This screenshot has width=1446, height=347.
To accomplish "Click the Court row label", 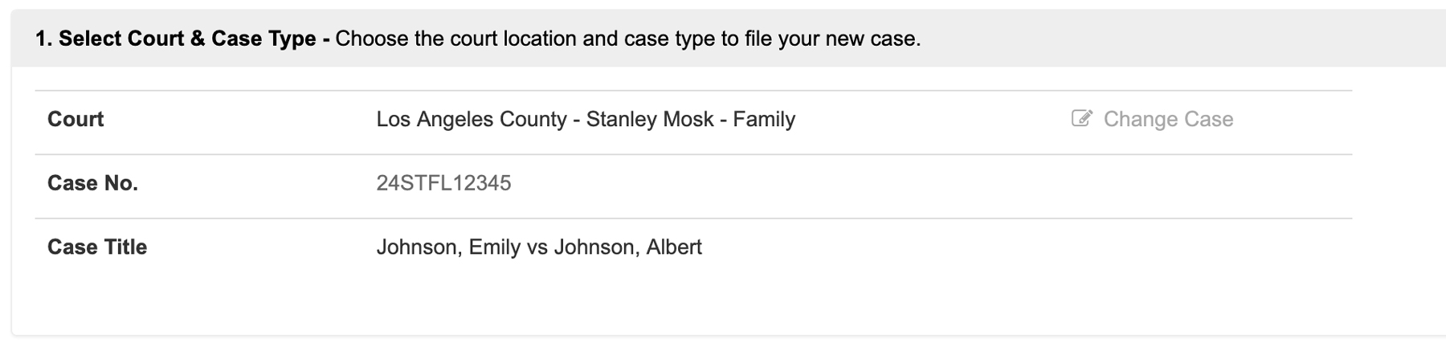I will (x=76, y=119).
